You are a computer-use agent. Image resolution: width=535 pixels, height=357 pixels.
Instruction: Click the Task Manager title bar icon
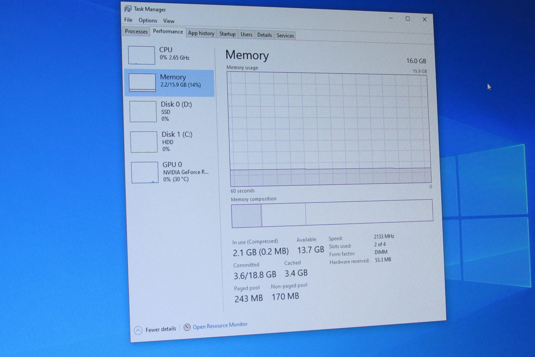128,9
